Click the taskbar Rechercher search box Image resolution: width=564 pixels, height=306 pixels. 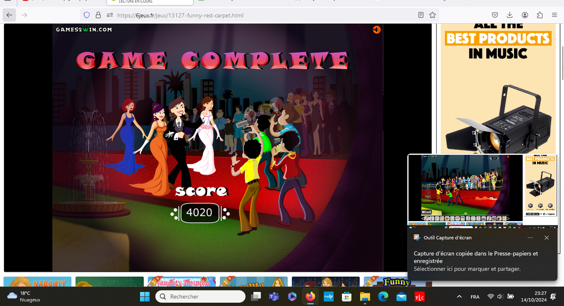click(x=200, y=297)
